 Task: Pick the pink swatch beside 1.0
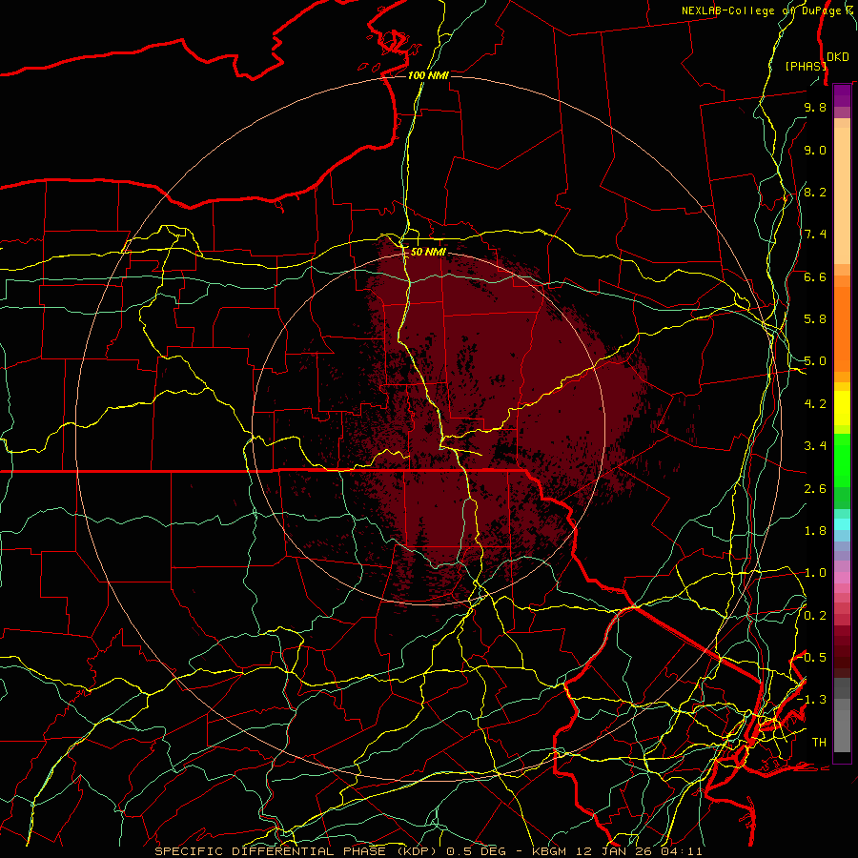842,578
